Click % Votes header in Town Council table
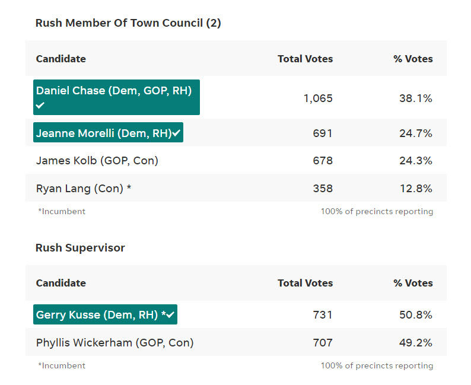Image resolution: width=471 pixels, height=385 pixels. coord(413,59)
